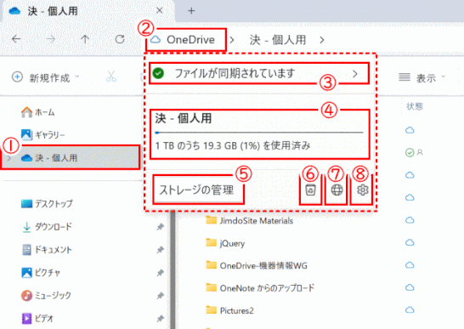Click cloud status icon for JimdoSite Materials row
This screenshot has height=329, width=464.
(x=410, y=220)
